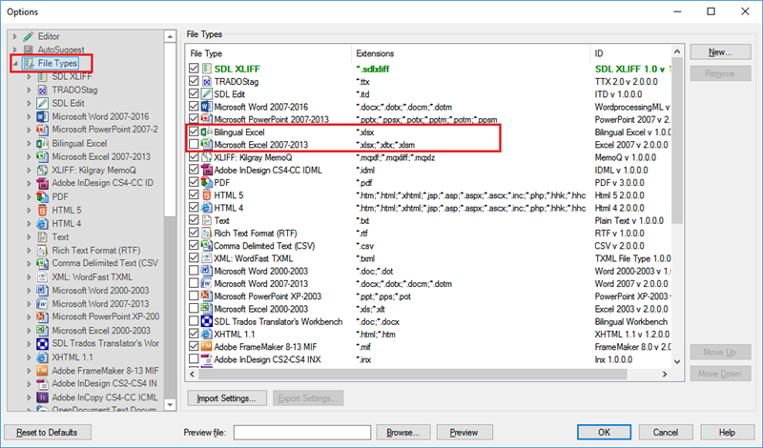The image size is (763, 448).
Task: Enable Microsoft Word 2000-2003 checkbox
Action: tap(194, 271)
